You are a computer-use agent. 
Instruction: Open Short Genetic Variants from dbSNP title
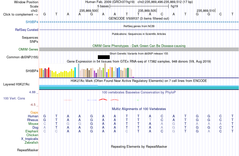139,54
